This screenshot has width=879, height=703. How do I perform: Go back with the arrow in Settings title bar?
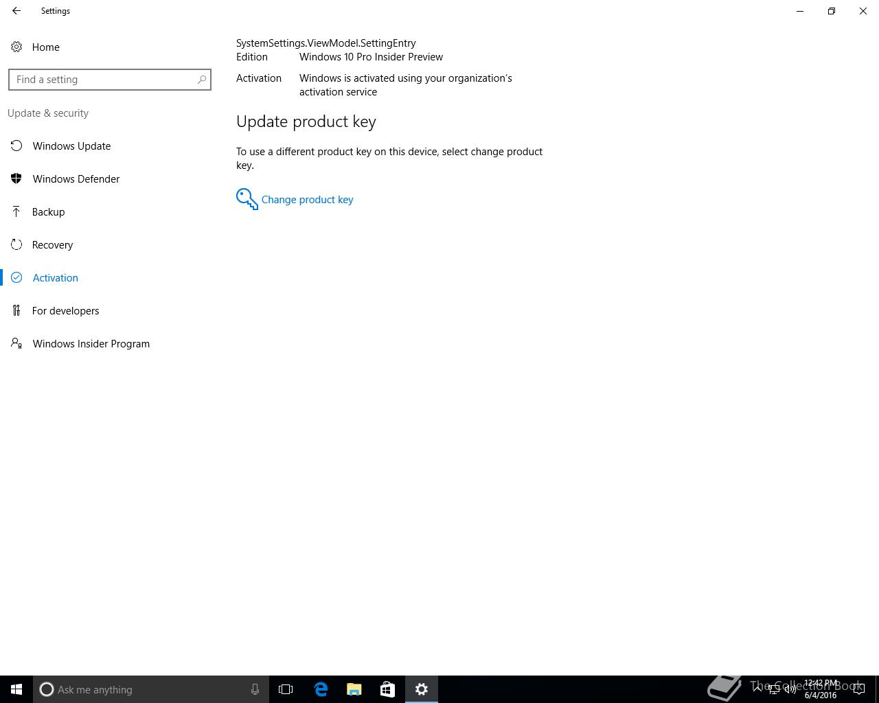point(16,11)
